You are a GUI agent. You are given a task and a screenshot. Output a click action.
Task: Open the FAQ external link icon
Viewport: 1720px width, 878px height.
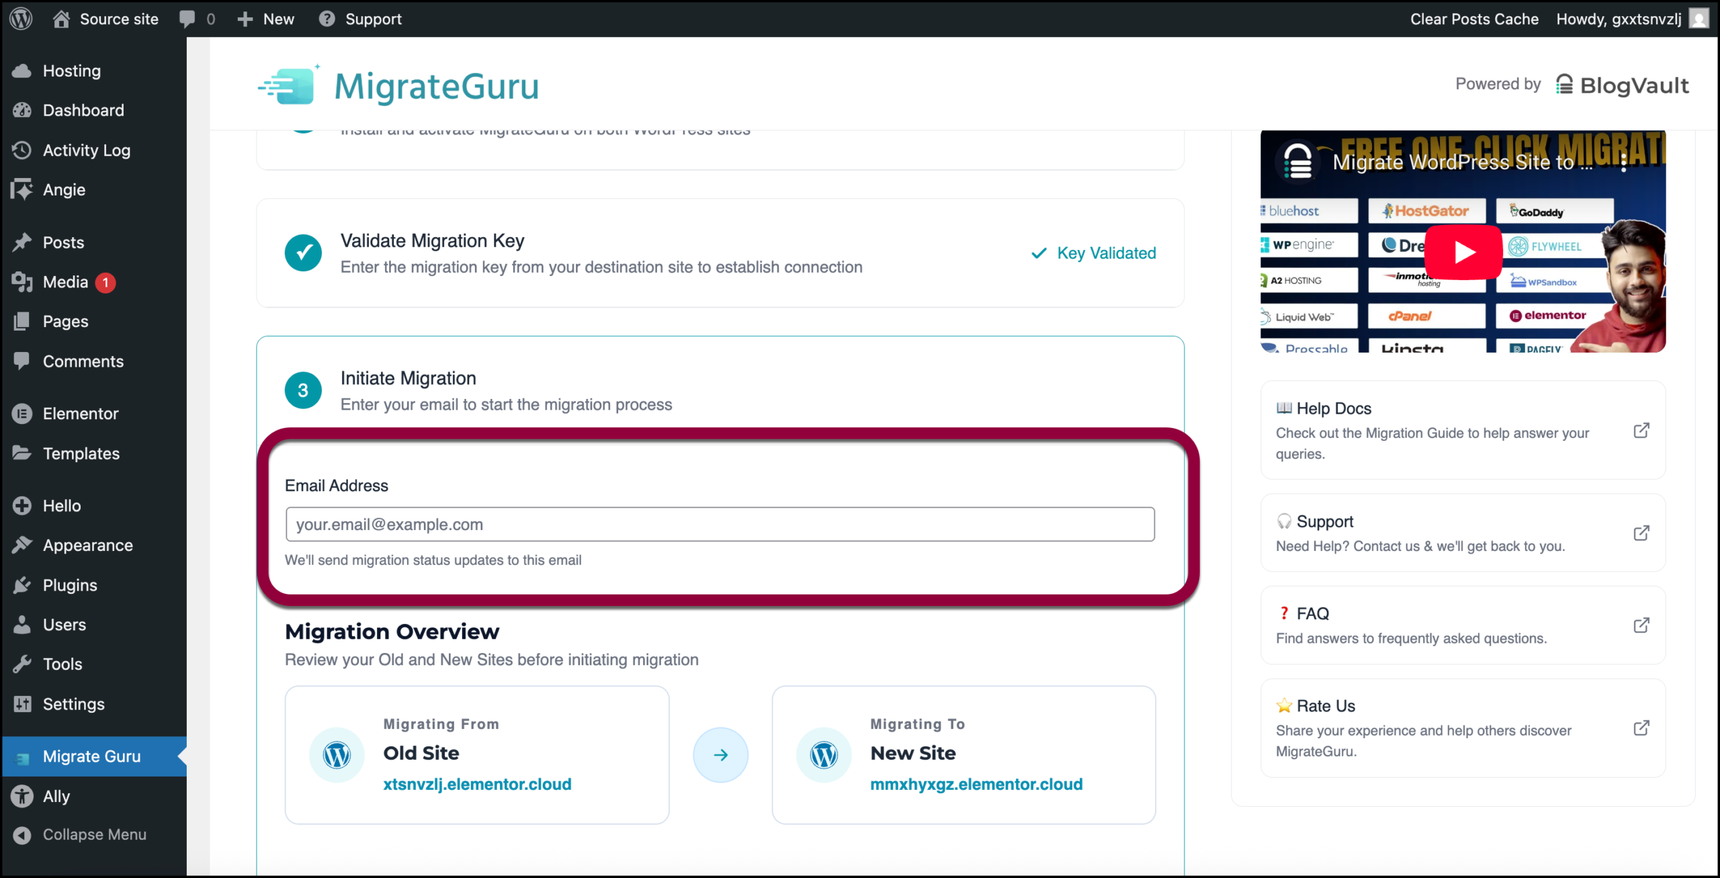point(1641,625)
